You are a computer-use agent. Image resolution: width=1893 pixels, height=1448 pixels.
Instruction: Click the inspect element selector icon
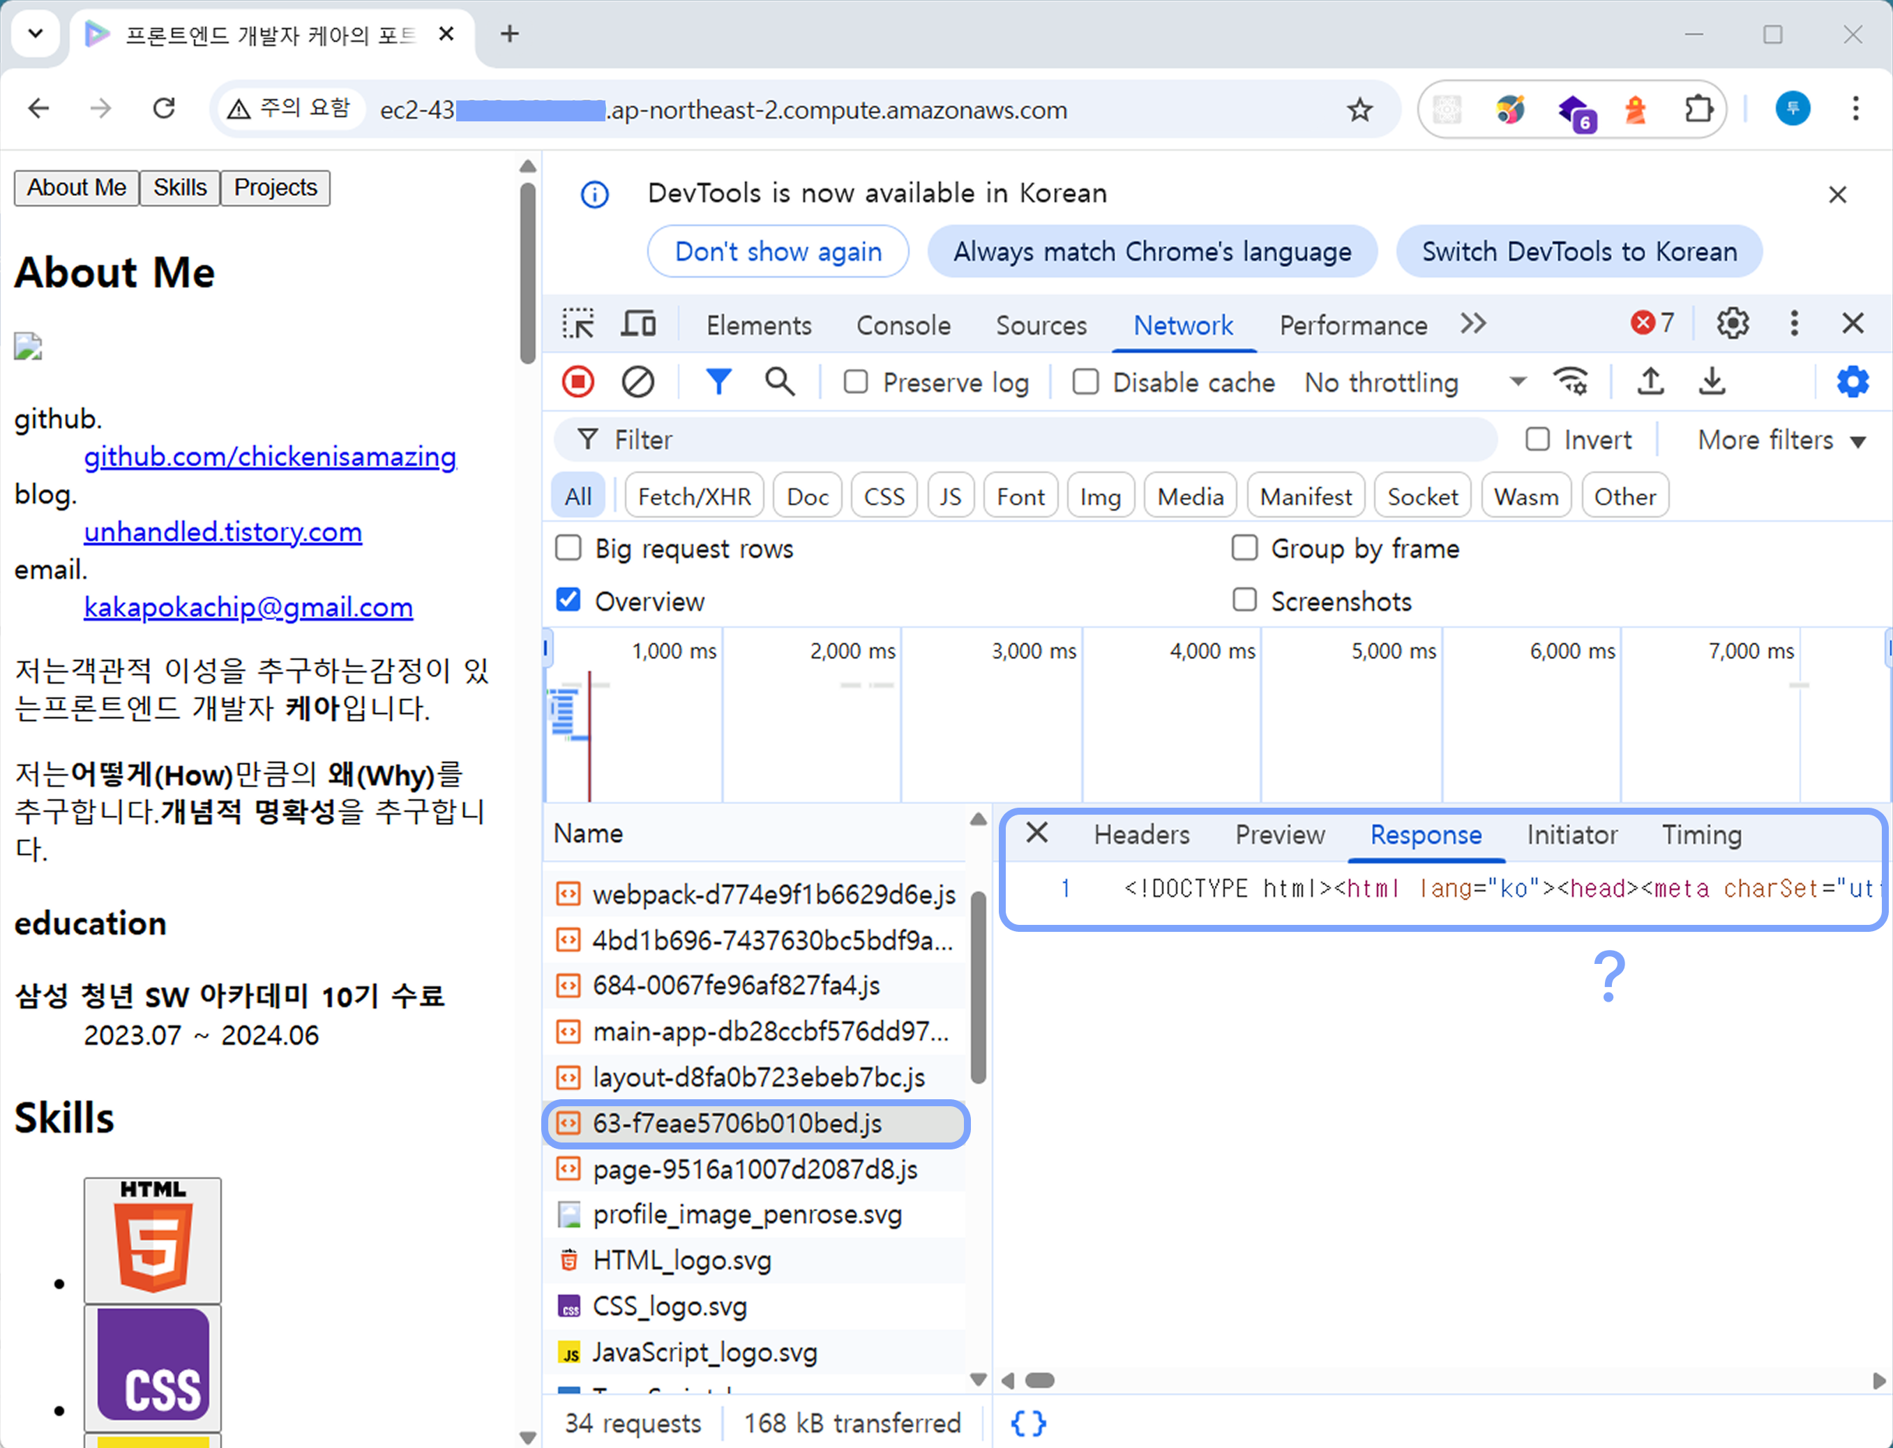(x=578, y=325)
